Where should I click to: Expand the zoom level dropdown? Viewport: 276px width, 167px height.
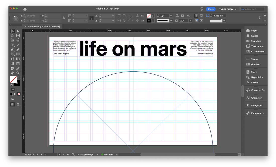tap(33, 154)
